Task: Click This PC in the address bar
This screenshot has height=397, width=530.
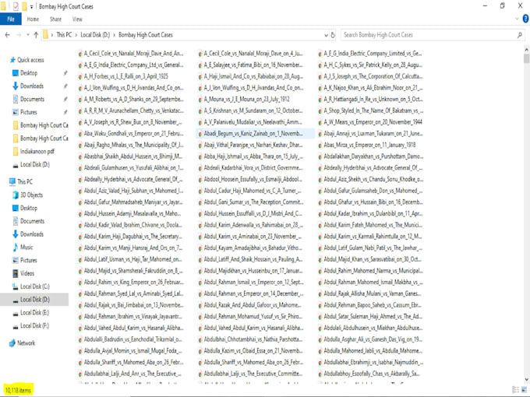Action: point(64,35)
